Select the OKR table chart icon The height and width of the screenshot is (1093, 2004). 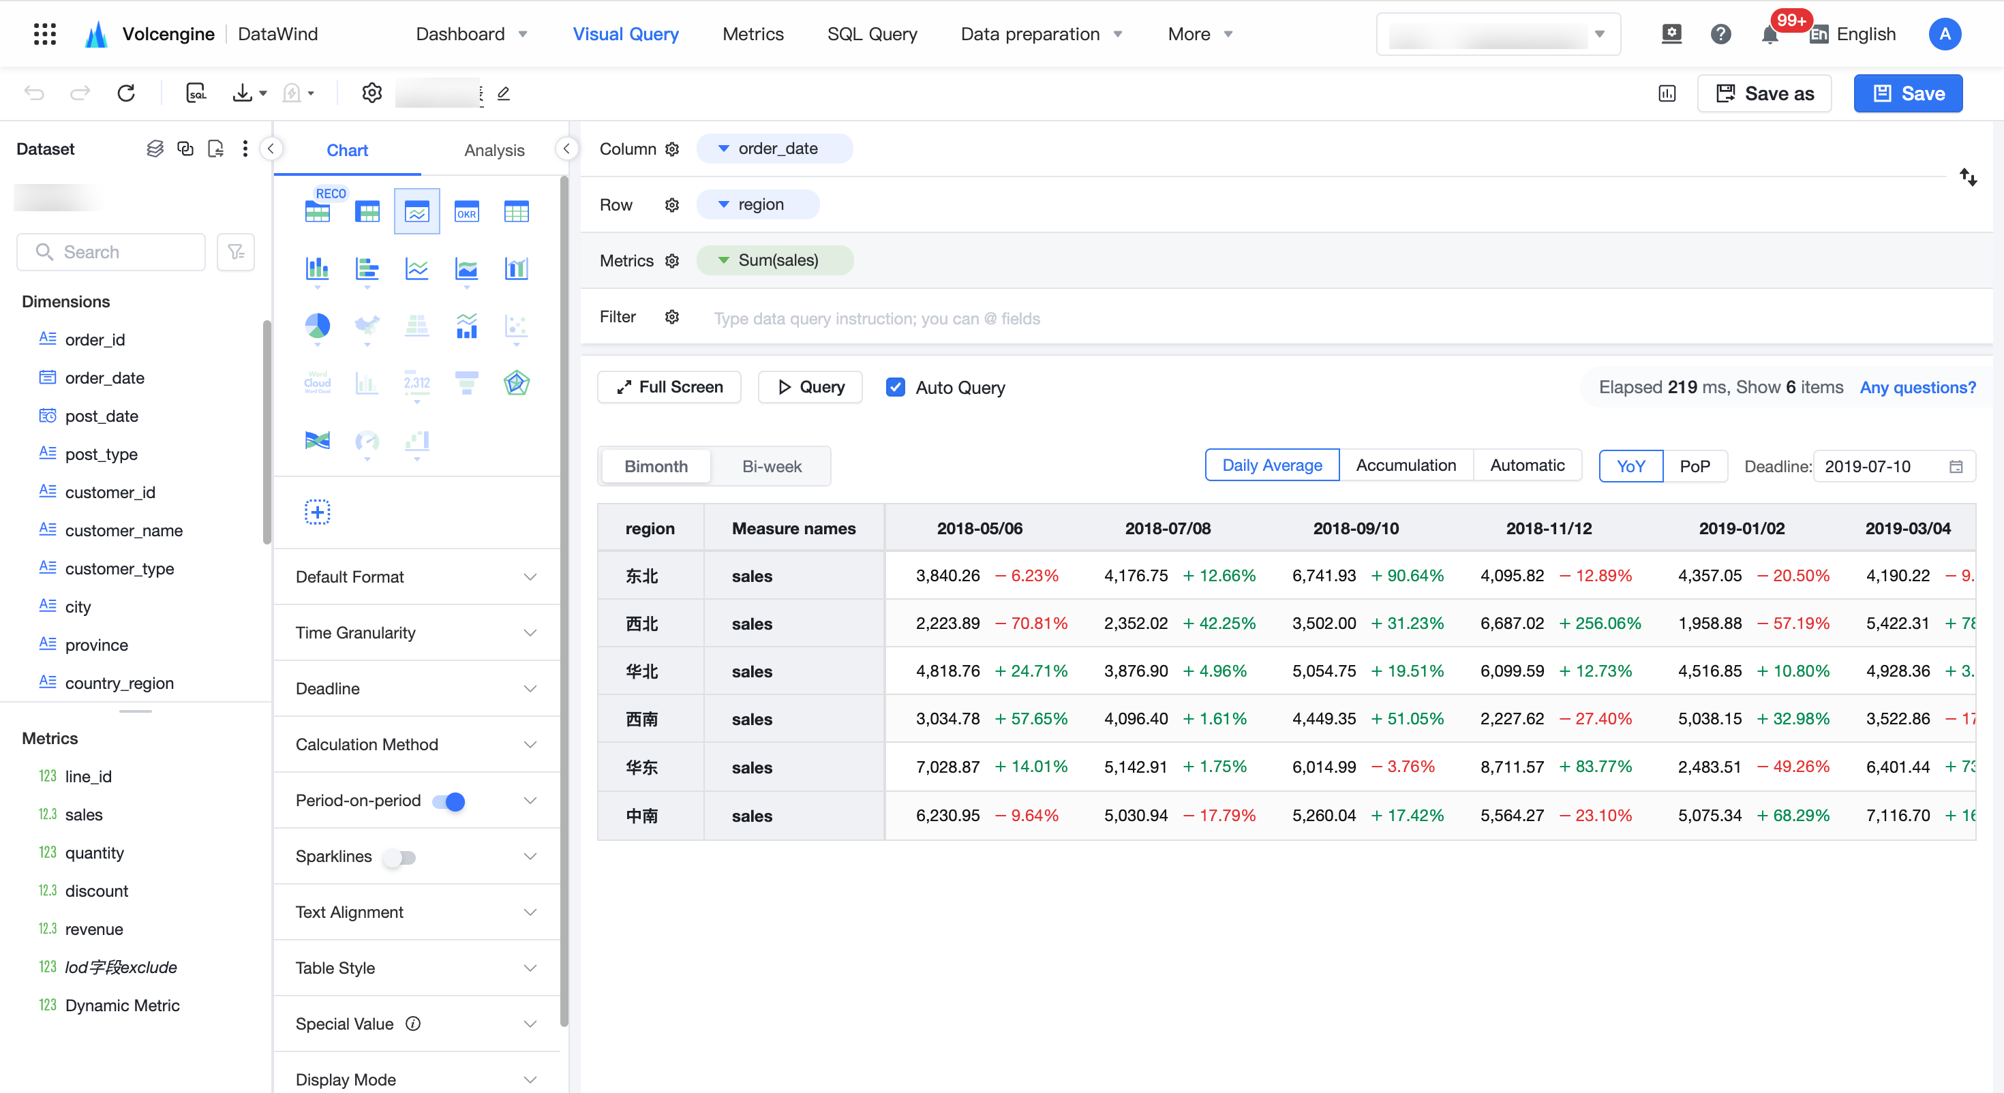coord(466,212)
